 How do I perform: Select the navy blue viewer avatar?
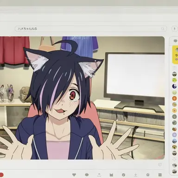pos(174,86)
